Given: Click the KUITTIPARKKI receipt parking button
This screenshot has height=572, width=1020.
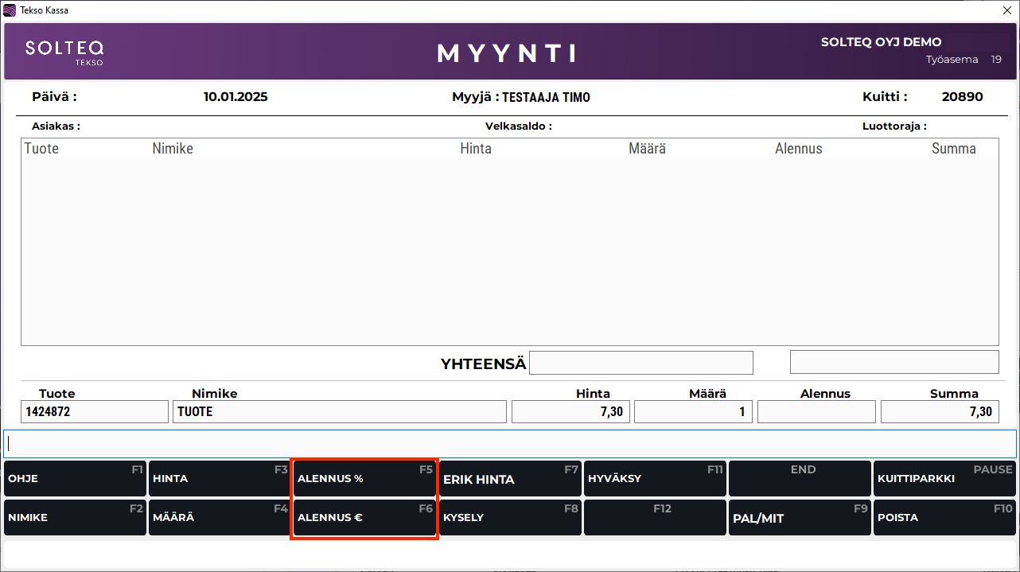Looking at the screenshot, I should [944, 479].
